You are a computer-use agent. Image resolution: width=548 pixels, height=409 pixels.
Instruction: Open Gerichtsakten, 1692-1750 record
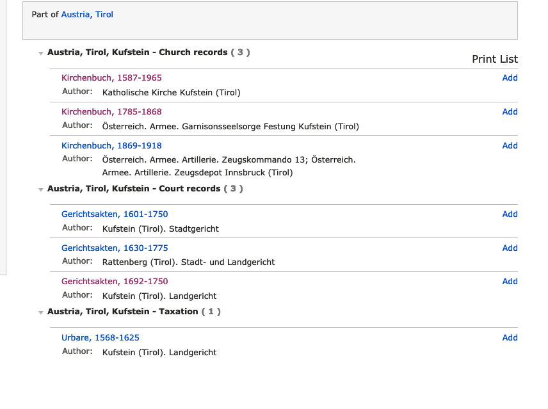point(115,281)
